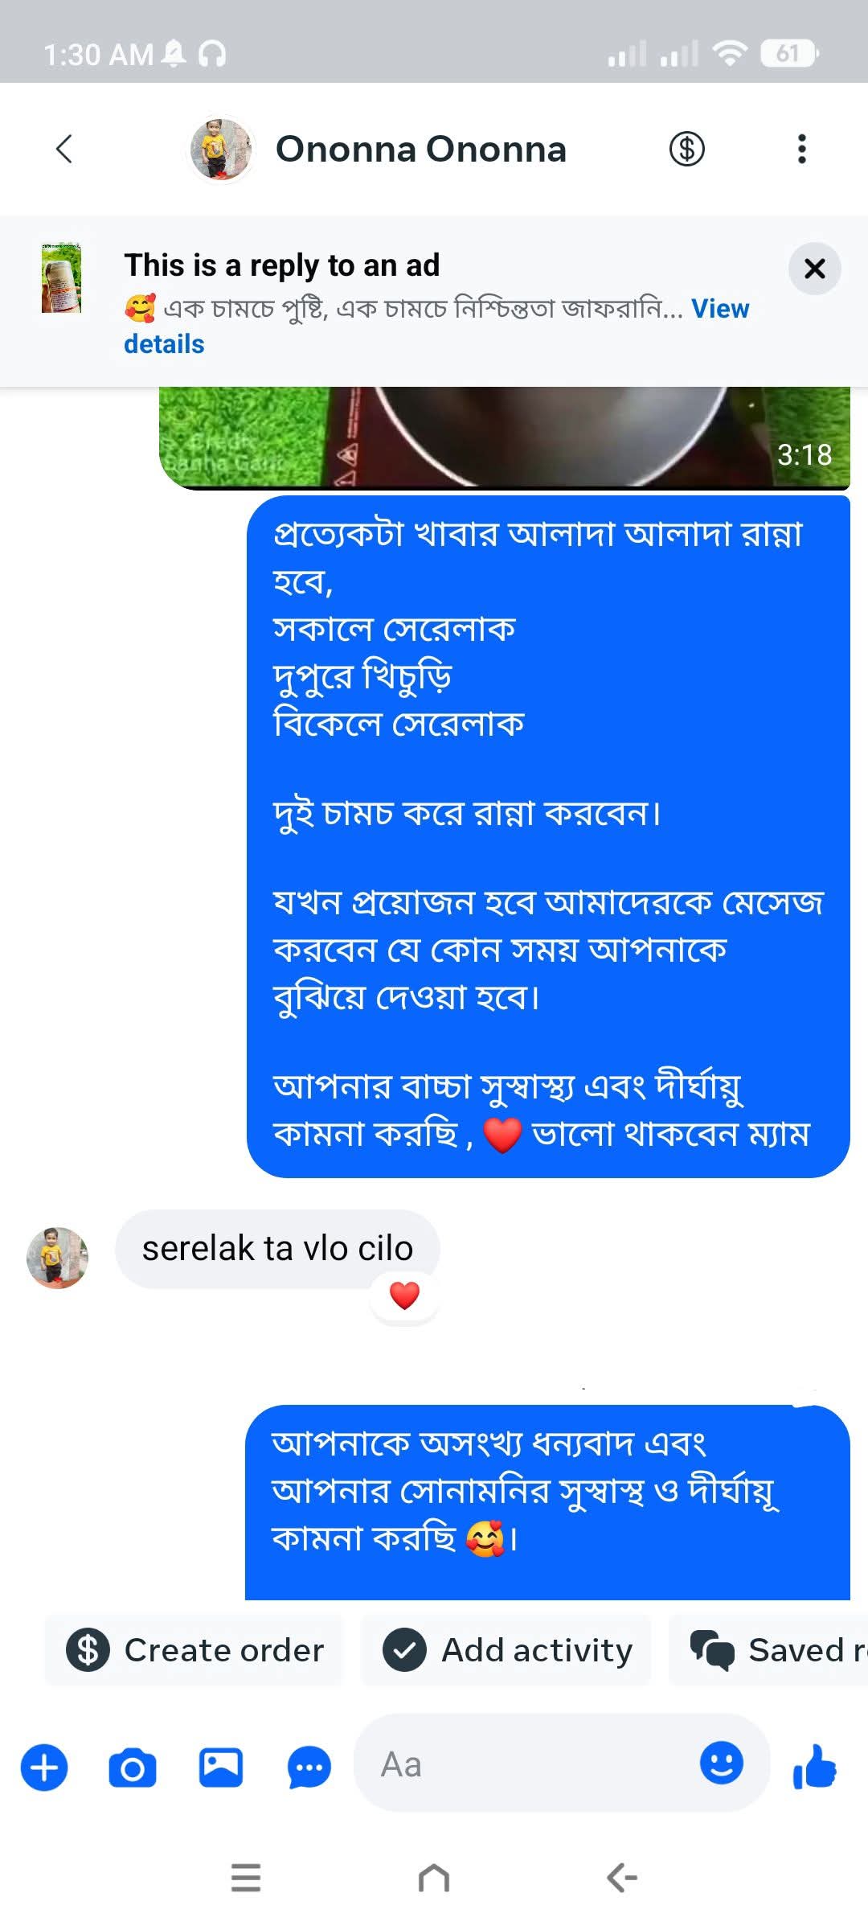Tap the speech bubble quick replies icon
The image size is (868, 1930).
[x=309, y=1768]
